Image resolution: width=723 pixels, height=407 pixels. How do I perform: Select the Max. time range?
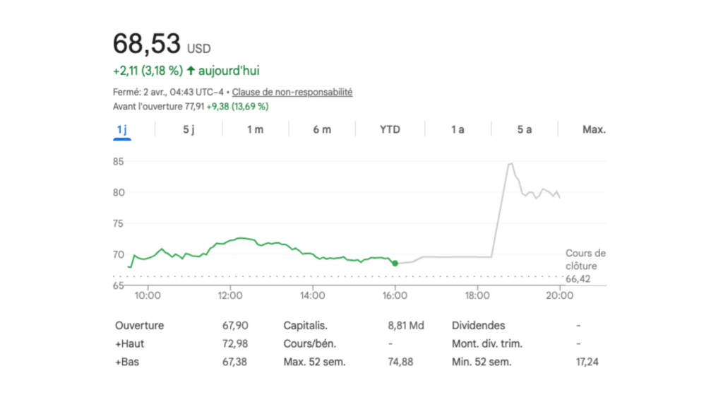click(x=594, y=129)
